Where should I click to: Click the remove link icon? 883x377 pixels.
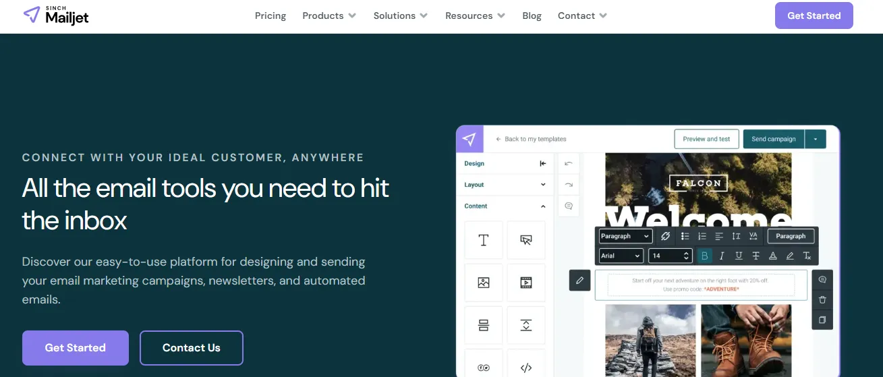(x=665, y=236)
